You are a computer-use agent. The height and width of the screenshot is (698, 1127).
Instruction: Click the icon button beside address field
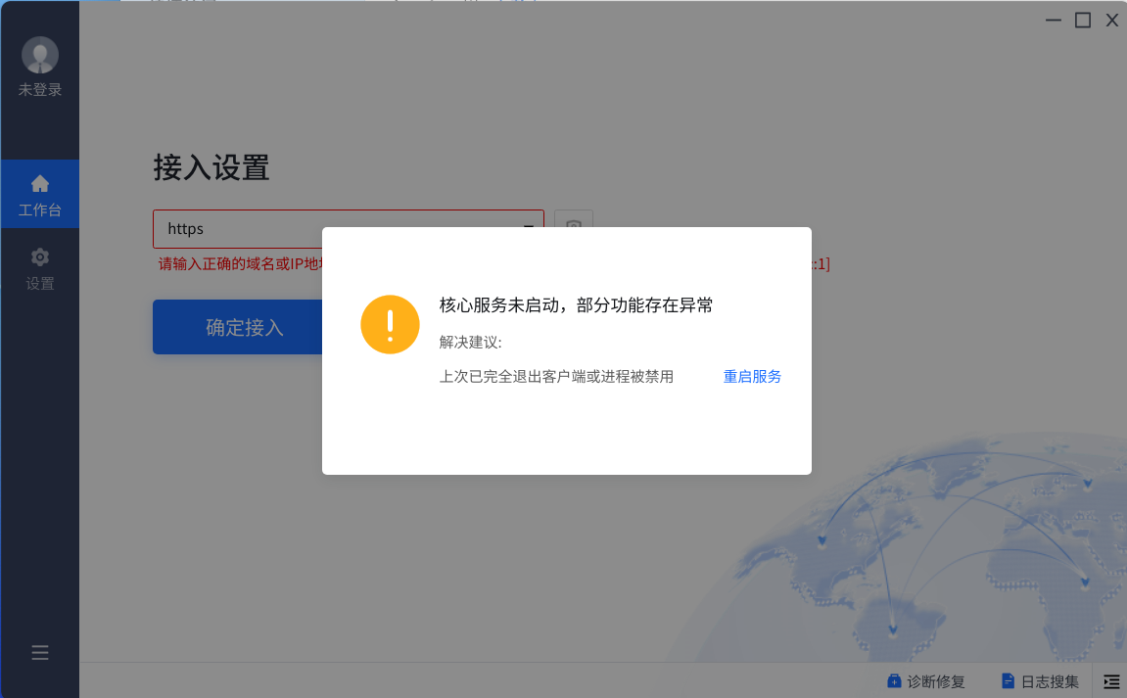(x=573, y=227)
